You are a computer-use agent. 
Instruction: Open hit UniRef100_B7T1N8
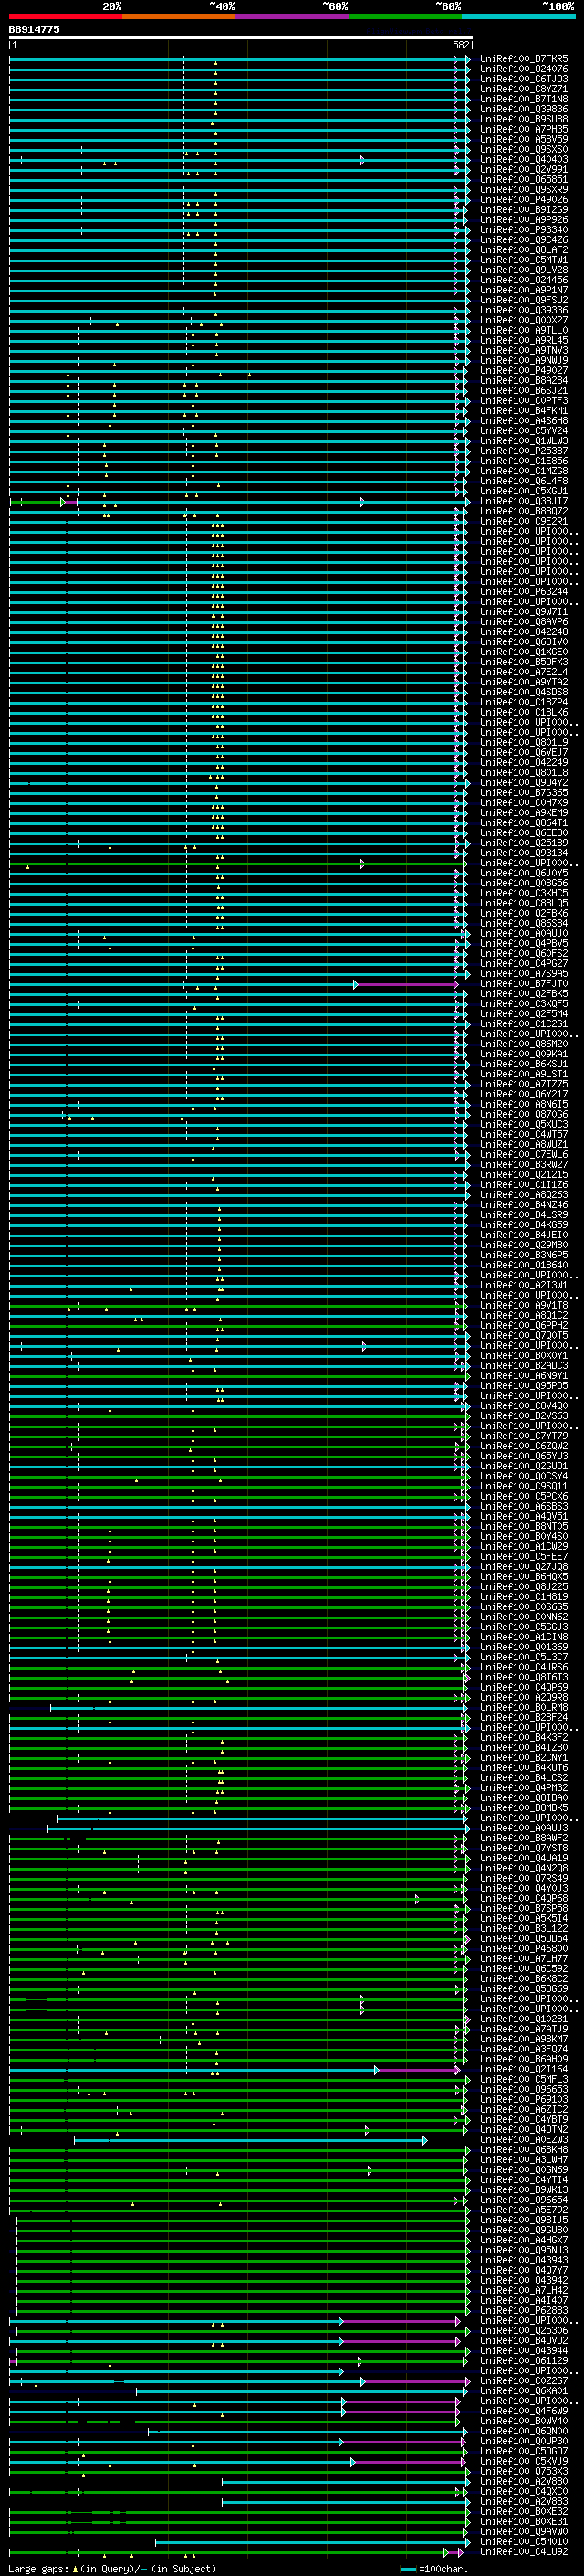[x=524, y=99]
